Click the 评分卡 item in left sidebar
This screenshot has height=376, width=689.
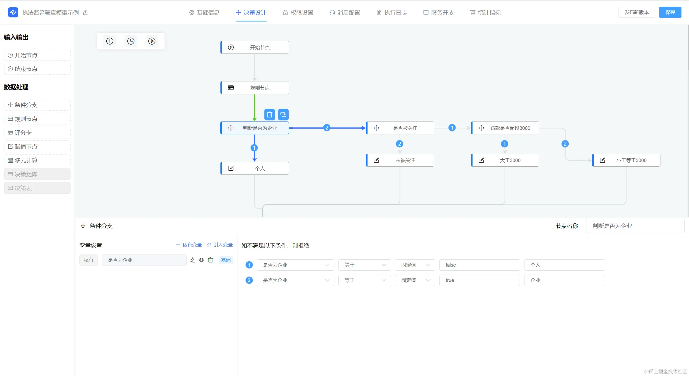pyautogui.click(x=37, y=133)
